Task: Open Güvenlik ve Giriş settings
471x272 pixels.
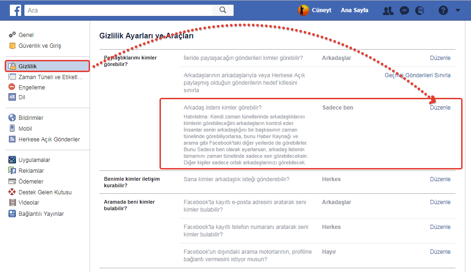Action: [x=39, y=46]
